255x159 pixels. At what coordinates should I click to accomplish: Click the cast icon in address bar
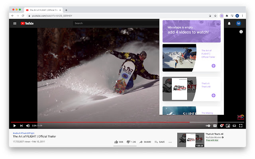tap(210, 16)
